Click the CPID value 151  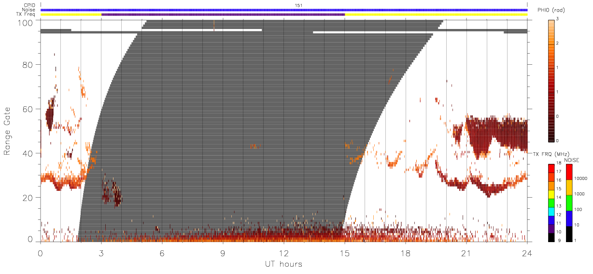coord(298,5)
